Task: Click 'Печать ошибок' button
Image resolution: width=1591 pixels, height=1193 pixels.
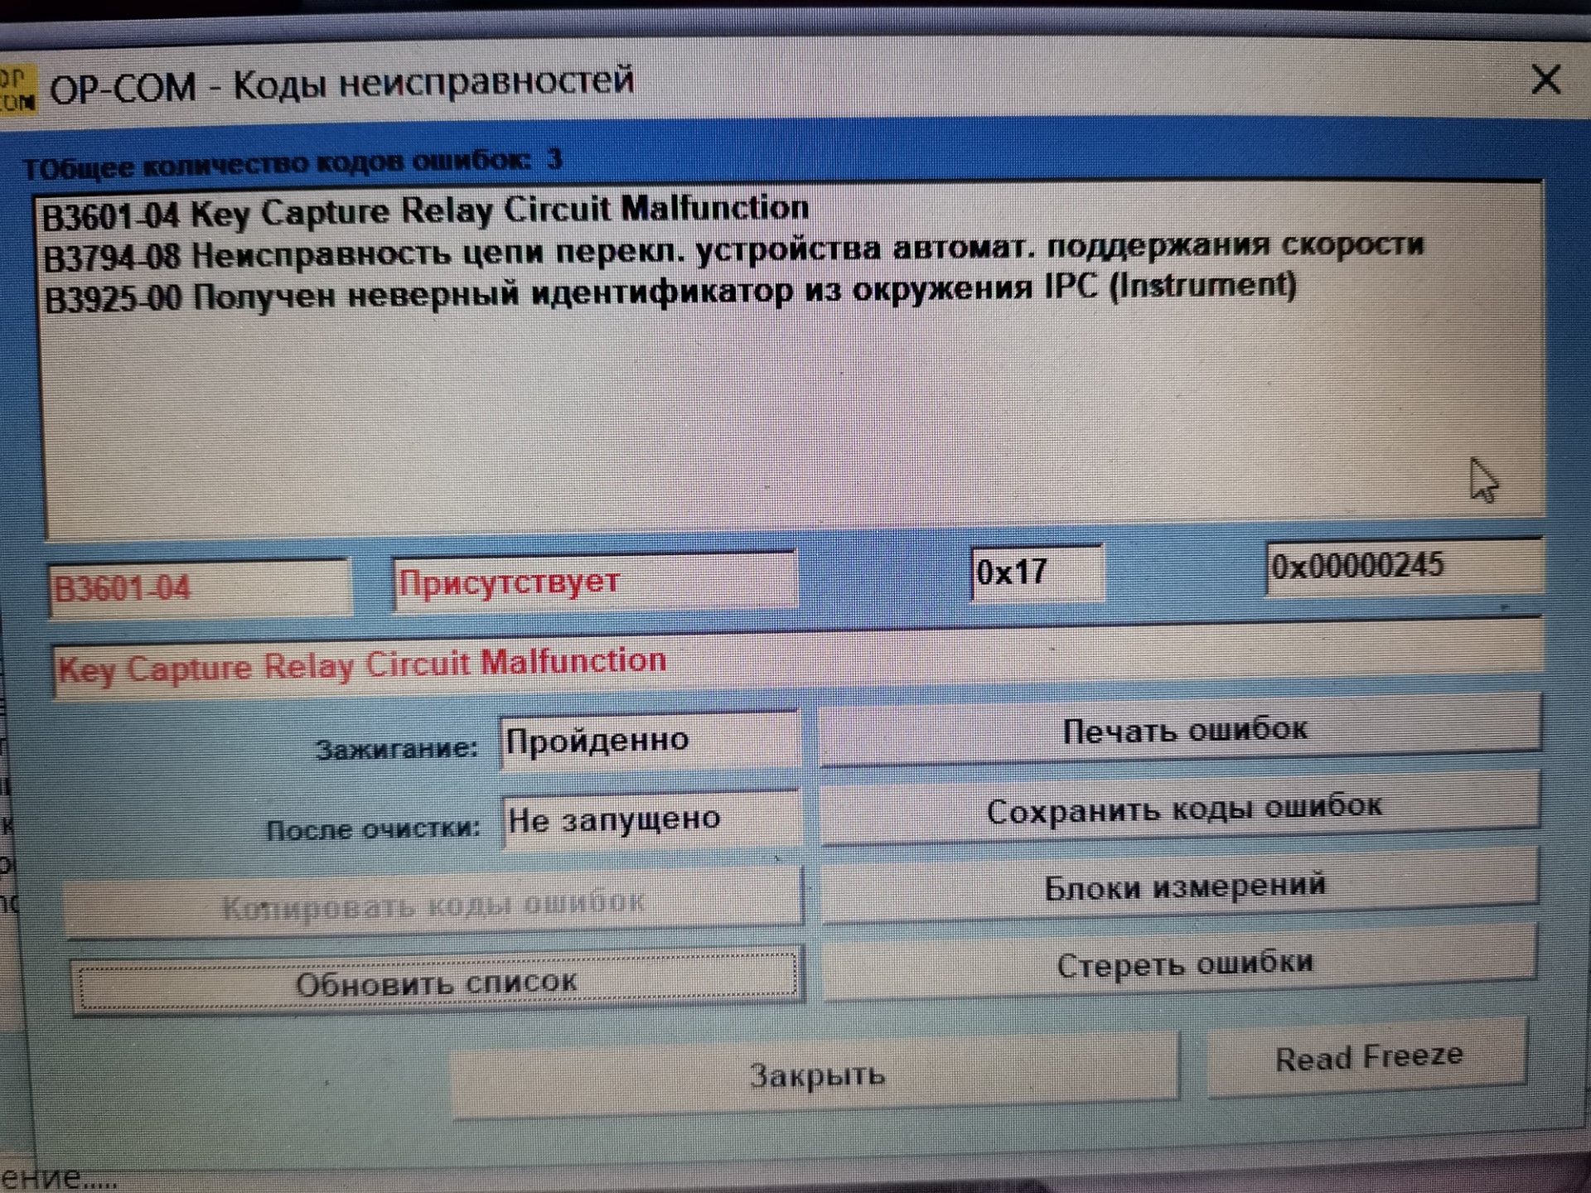Action: point(1182,730)
